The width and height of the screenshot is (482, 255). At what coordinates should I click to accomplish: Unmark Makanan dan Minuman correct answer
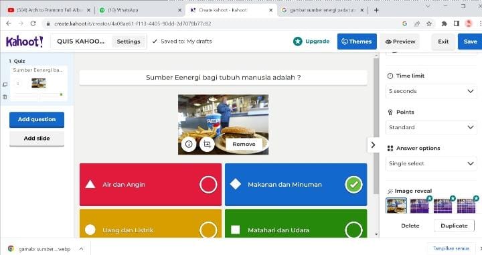click(354, 185)
